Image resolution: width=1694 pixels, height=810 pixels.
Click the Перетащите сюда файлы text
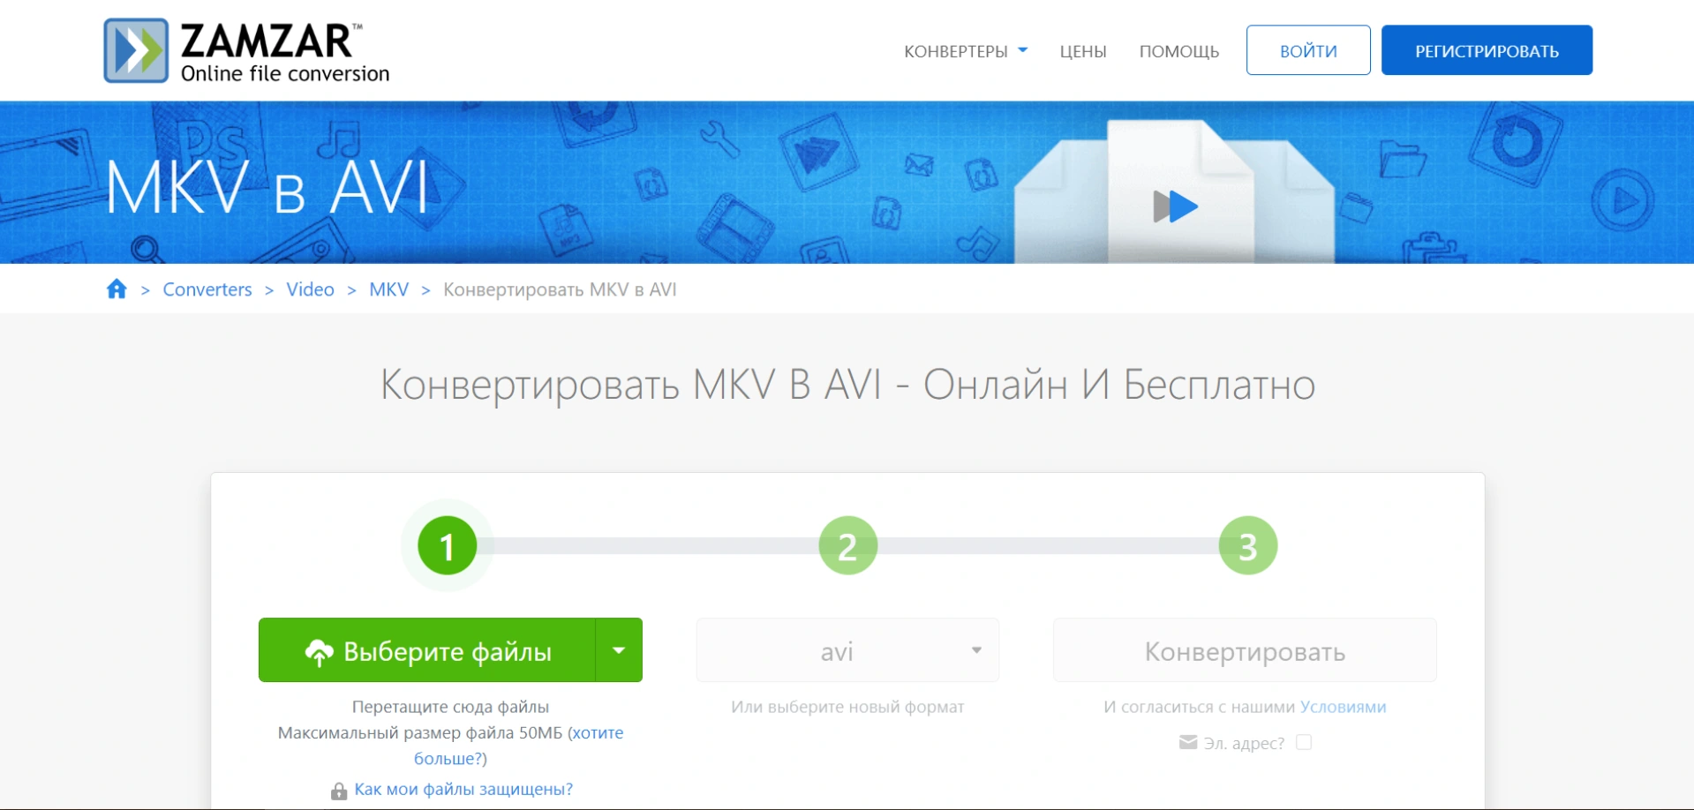click(450, 707)
